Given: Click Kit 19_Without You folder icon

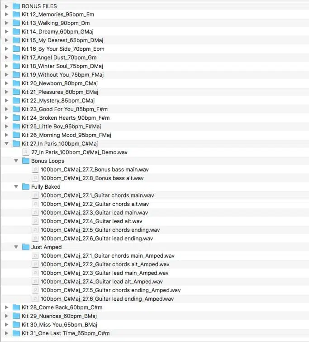Looking at the screenshot, I should pyautogui.click(x=16, y=74).
